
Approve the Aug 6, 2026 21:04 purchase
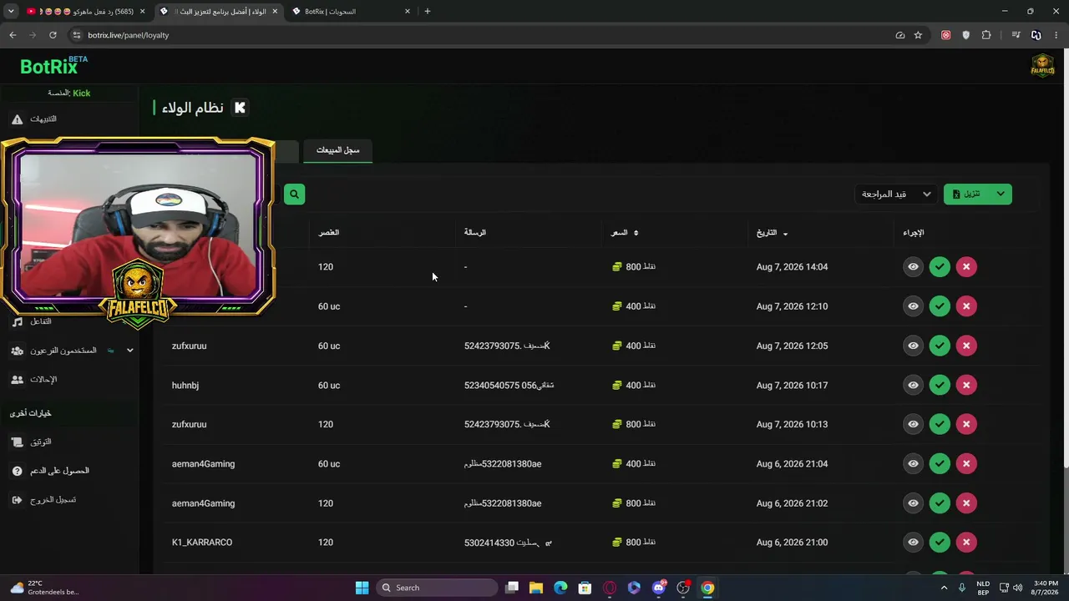point(940,463)
